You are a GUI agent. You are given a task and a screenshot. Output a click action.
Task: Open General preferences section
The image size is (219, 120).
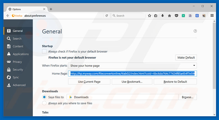pos(18,31)
